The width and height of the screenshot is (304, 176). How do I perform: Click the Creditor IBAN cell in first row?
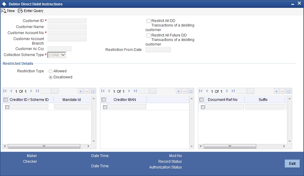tap(127, 107)
